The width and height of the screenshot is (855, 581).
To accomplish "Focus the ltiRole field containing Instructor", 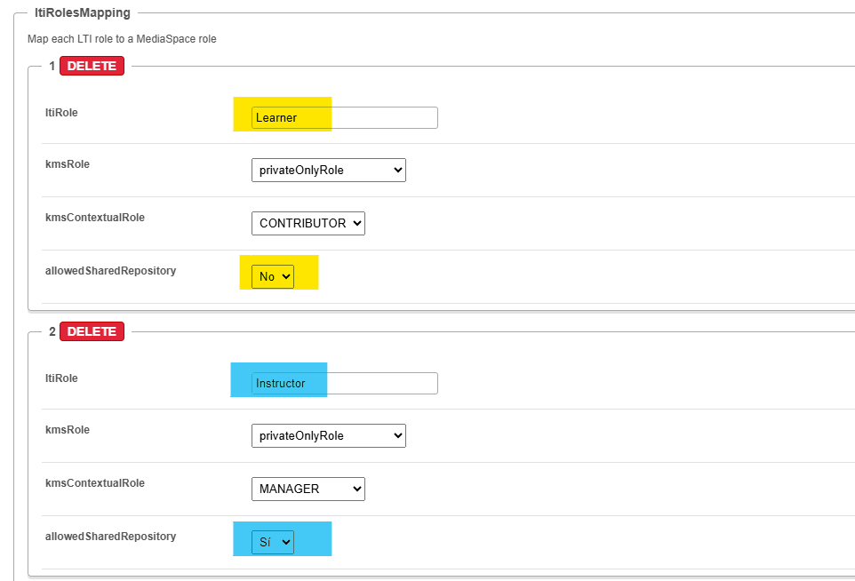I will (x=345, y=383).
